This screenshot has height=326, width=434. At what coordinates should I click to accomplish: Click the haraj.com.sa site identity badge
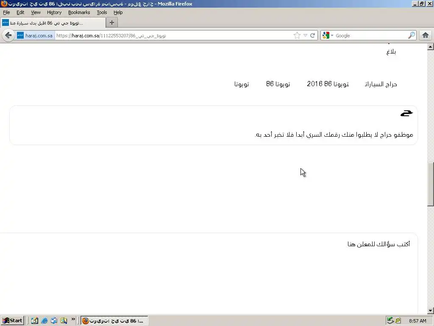[35, 36]
